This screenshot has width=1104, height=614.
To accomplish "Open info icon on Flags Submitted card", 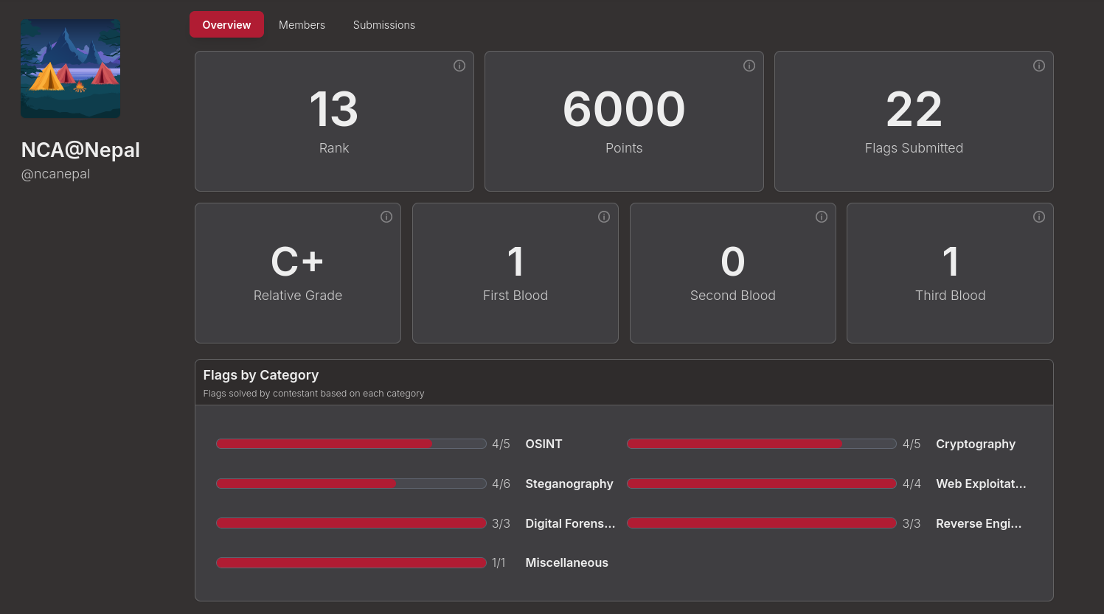I will pos(1038,66).
